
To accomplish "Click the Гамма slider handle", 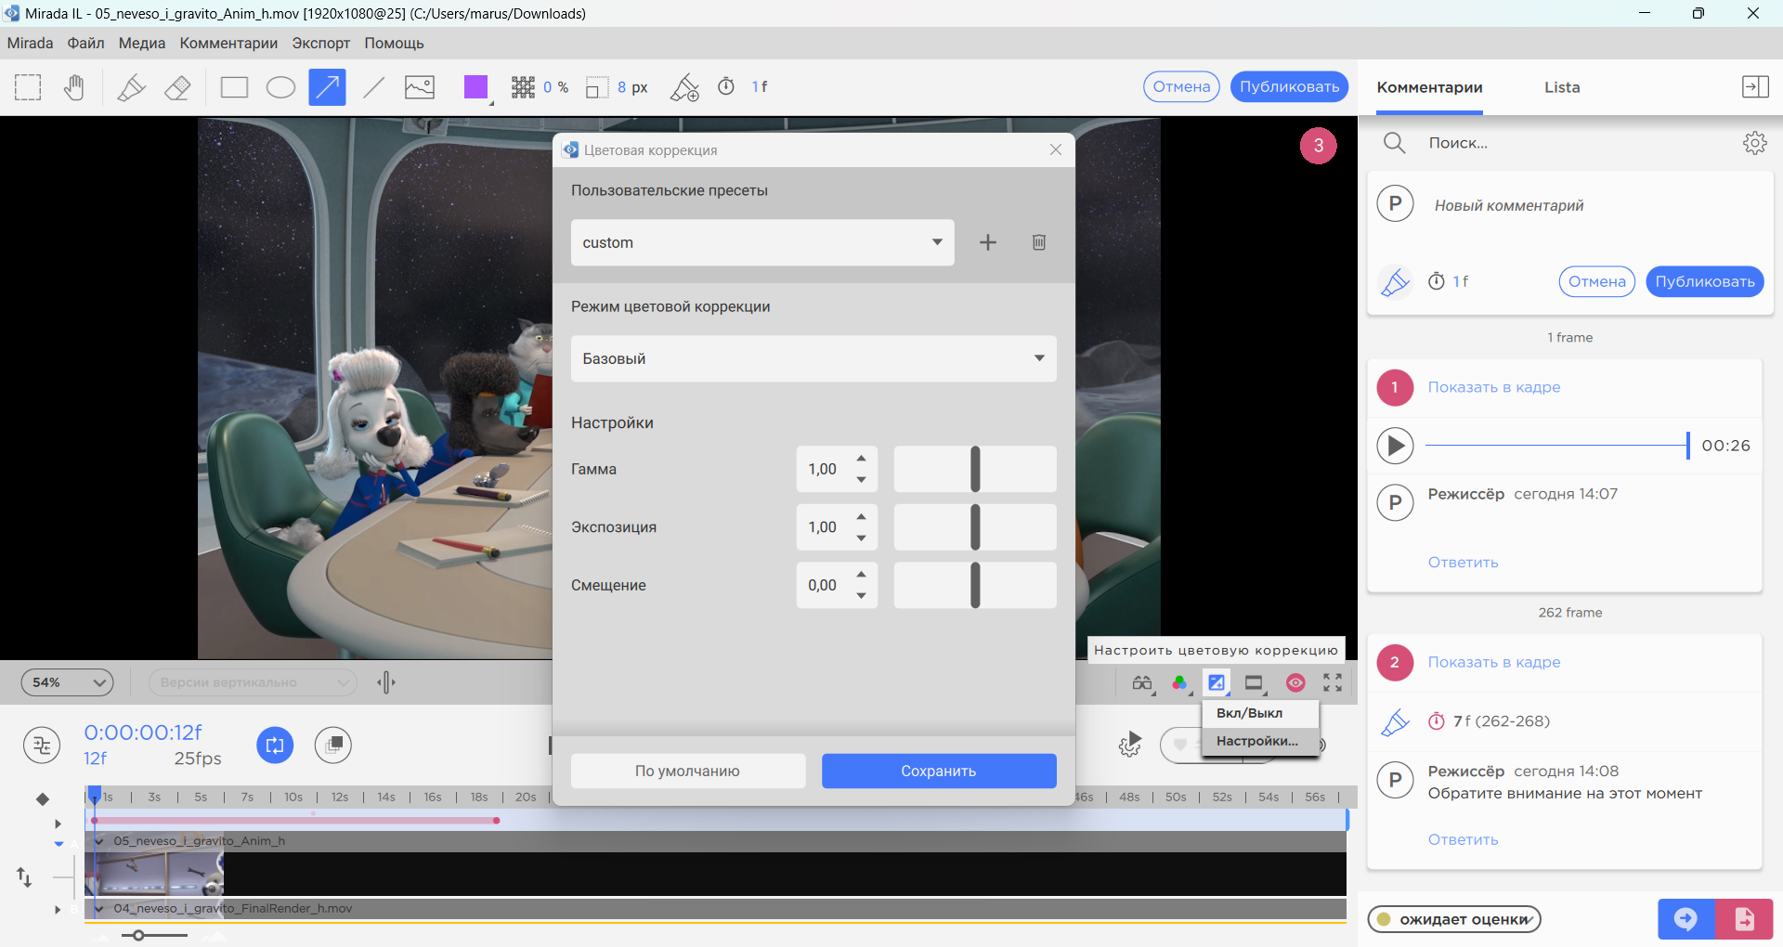I will click(x=975, y=469).
